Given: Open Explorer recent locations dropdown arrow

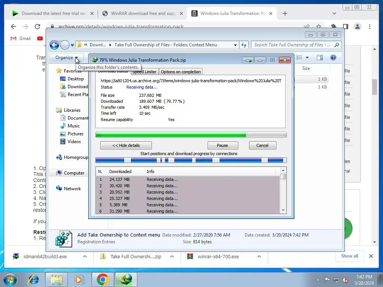Looking at the screenshot, I should point(72,45).
